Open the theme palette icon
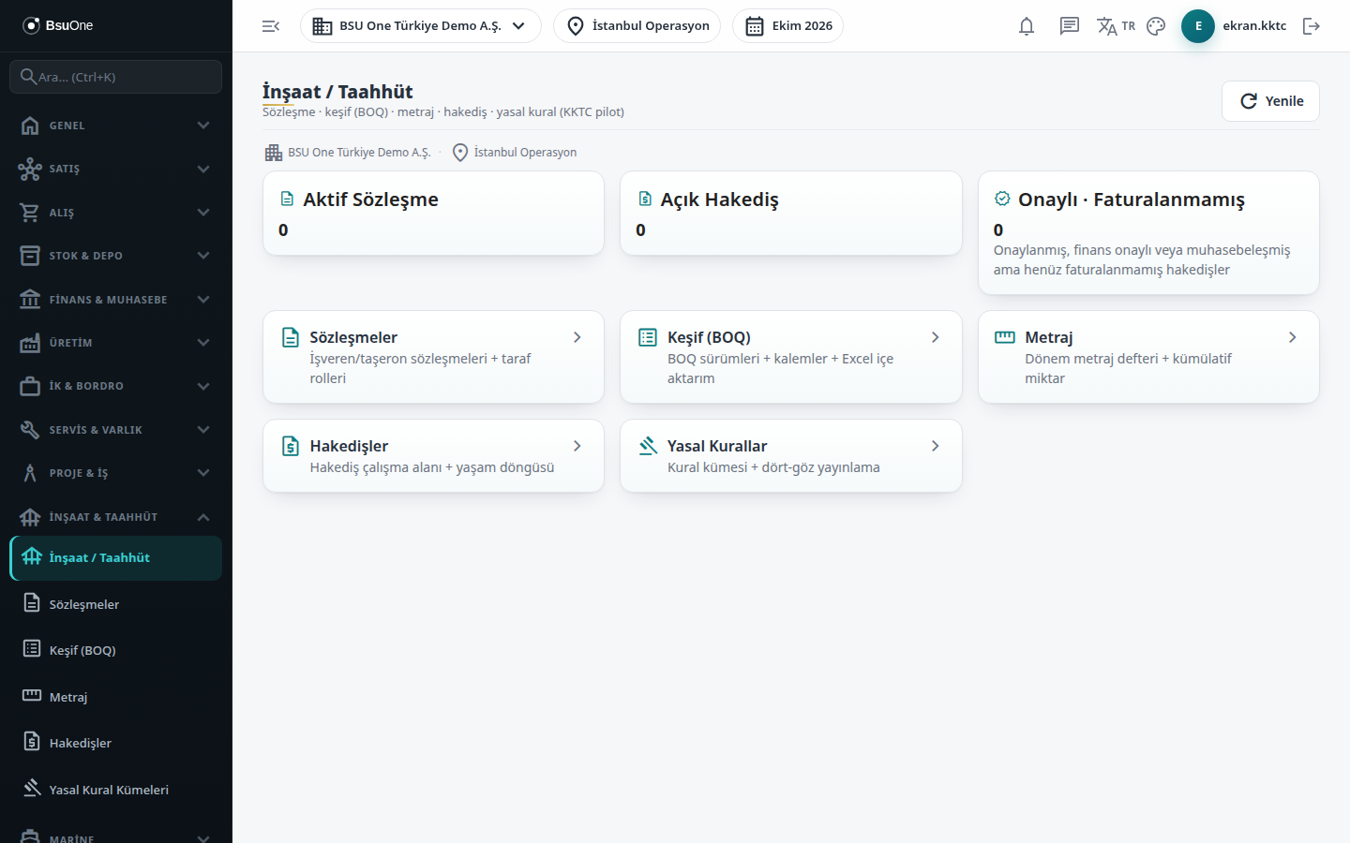 pyautogui.click(x=1156, y=26)
